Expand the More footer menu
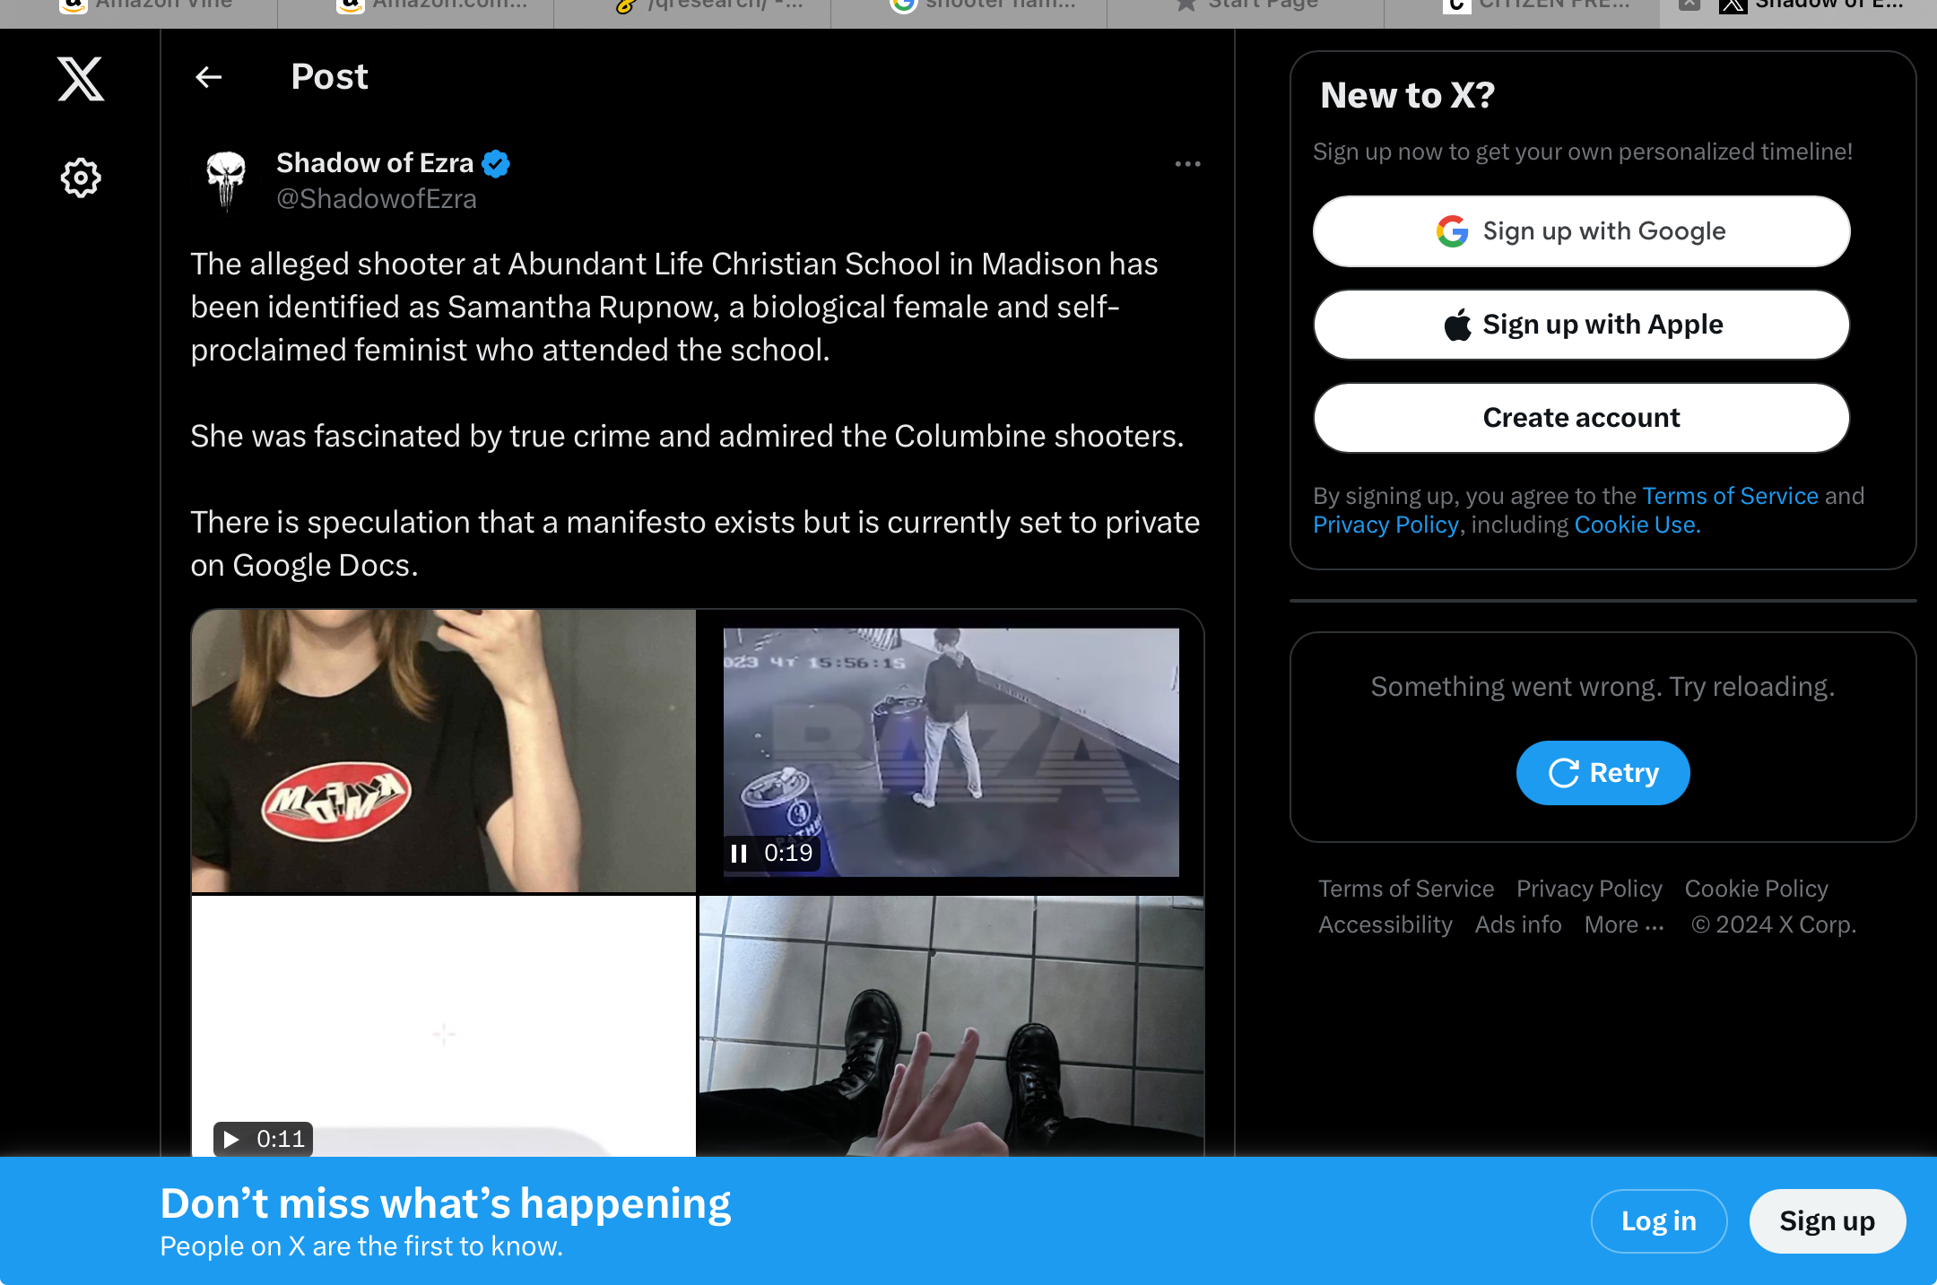 point(1624,925)
